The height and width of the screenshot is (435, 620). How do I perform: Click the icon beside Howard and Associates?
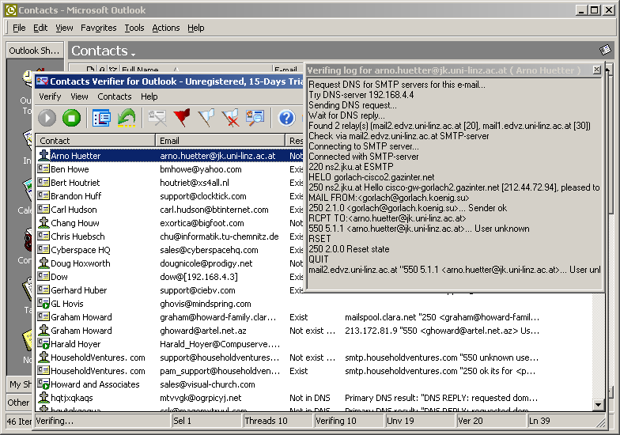pyautogui.click(x=43, y=384)
